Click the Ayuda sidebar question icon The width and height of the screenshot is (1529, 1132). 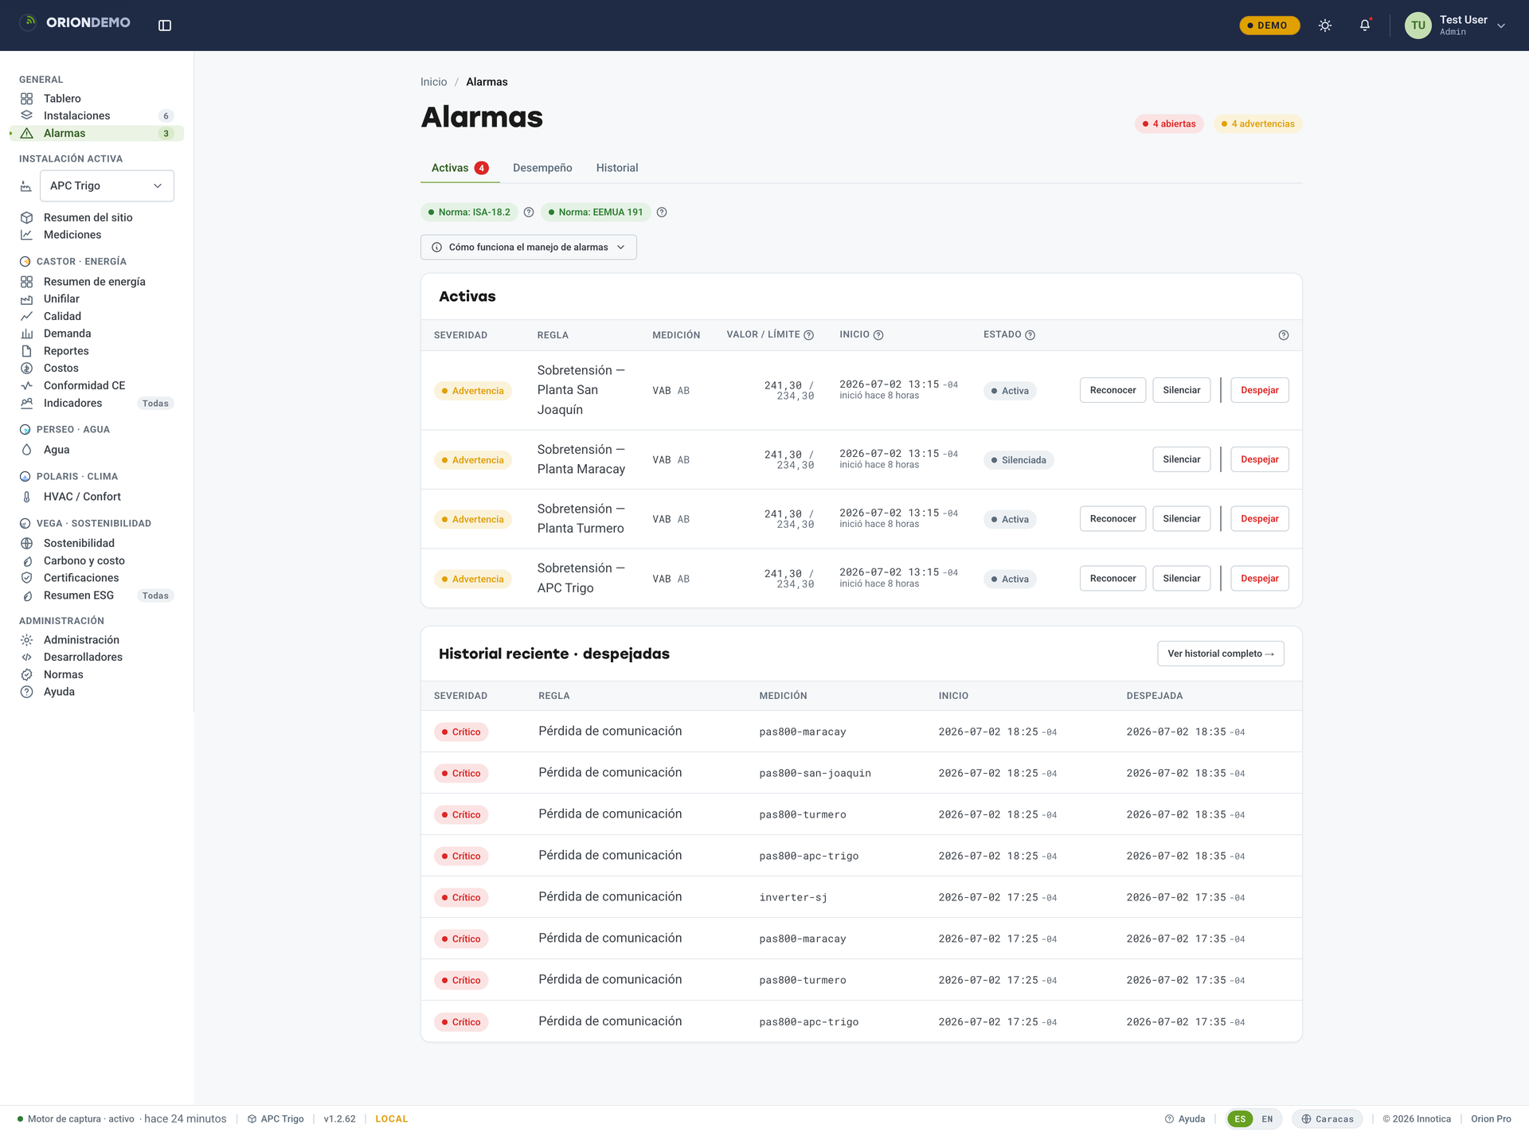(26, 692)
